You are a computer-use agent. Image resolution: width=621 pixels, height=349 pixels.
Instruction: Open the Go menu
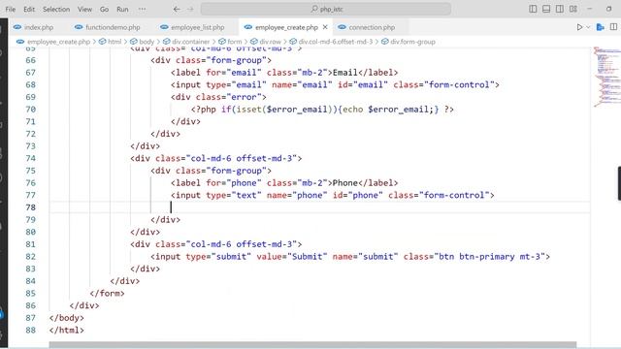point(104,9)
